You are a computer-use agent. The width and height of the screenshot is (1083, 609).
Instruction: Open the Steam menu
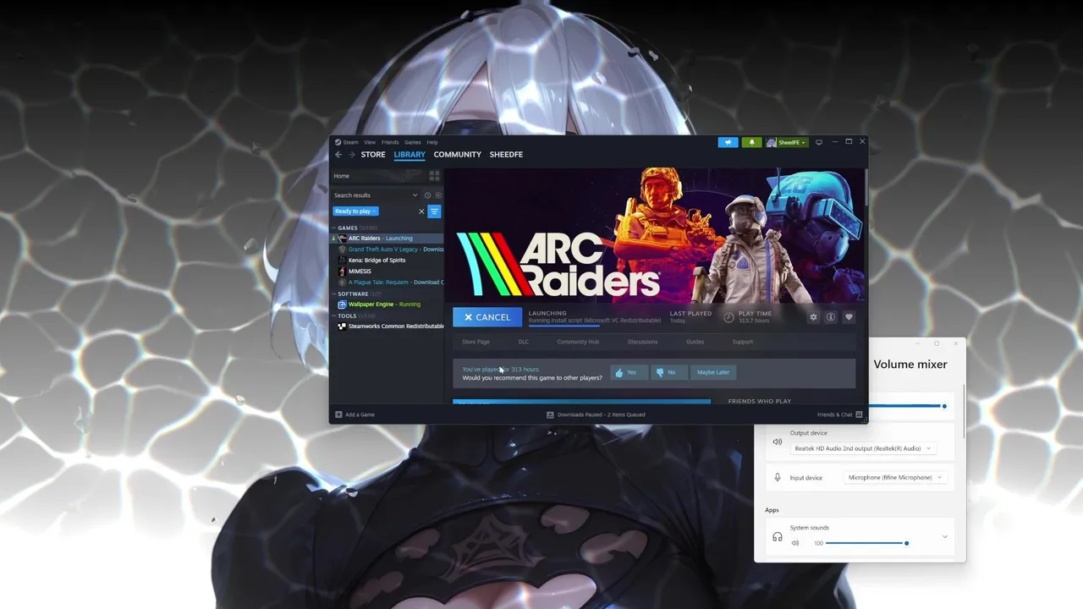pos(347,142)
